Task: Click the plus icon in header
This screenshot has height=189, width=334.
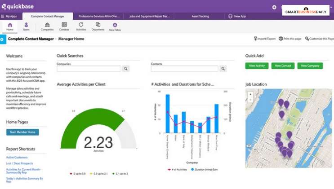Action: coord(274,7)
